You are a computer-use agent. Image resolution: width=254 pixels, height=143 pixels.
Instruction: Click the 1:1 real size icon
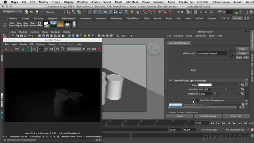click(51, 49)
